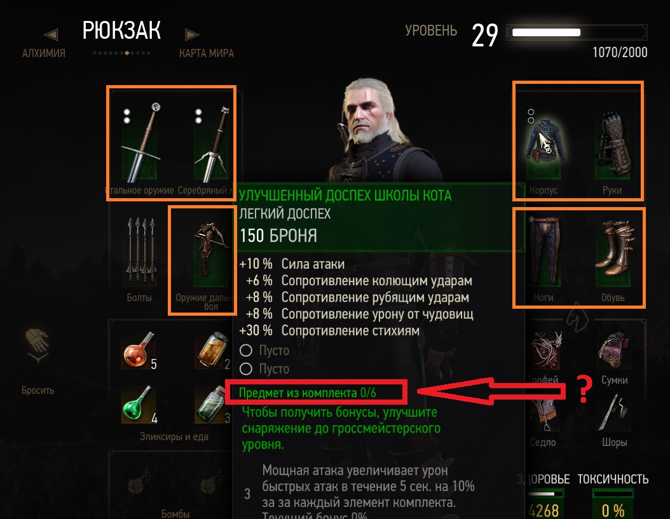Click the left arrow to previous menu
670x519 pixels.
tap(51, 35)
